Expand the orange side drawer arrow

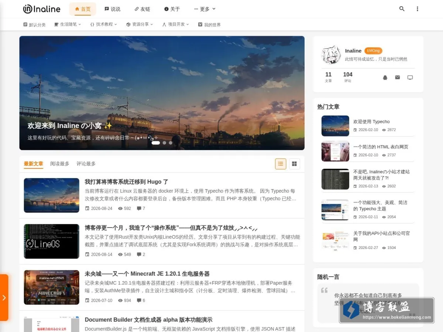coord(4,297)
